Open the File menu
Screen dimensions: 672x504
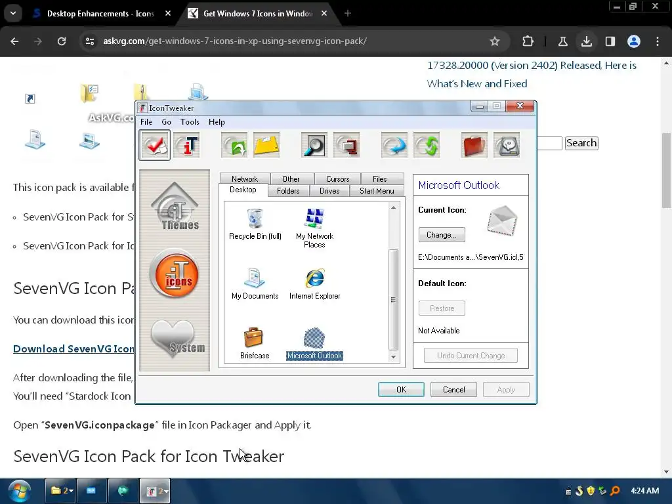(x=146, y=121)
